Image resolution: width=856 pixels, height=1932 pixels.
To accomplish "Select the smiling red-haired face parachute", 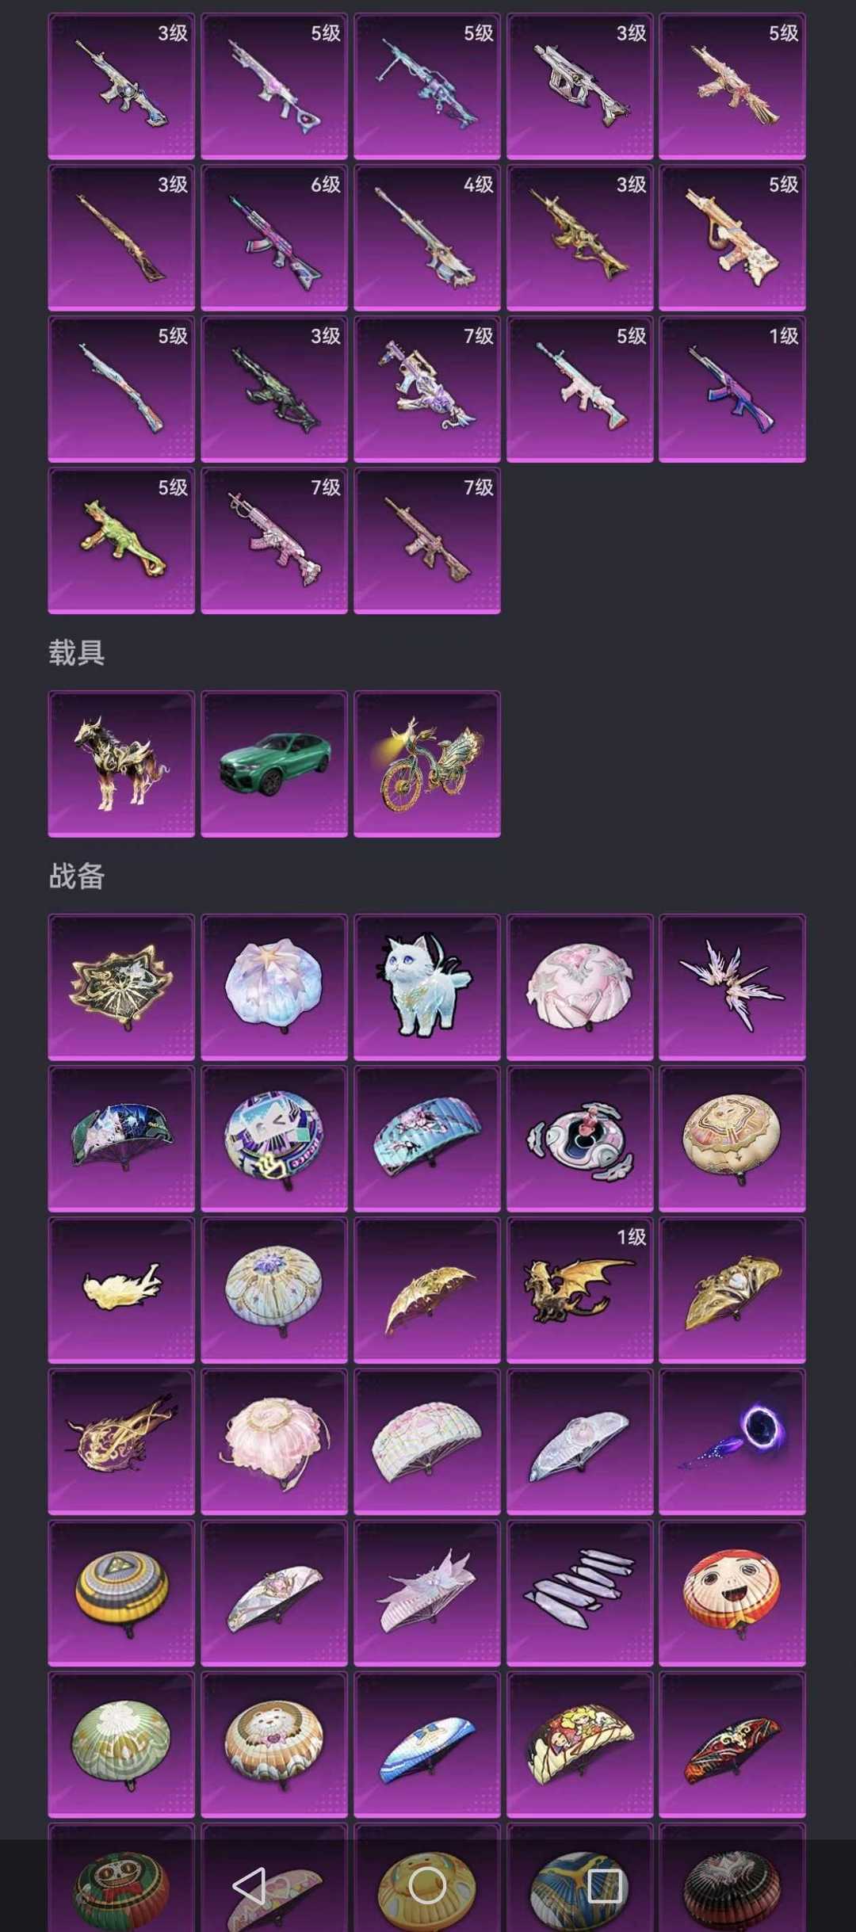I will tap(732, 1594).
